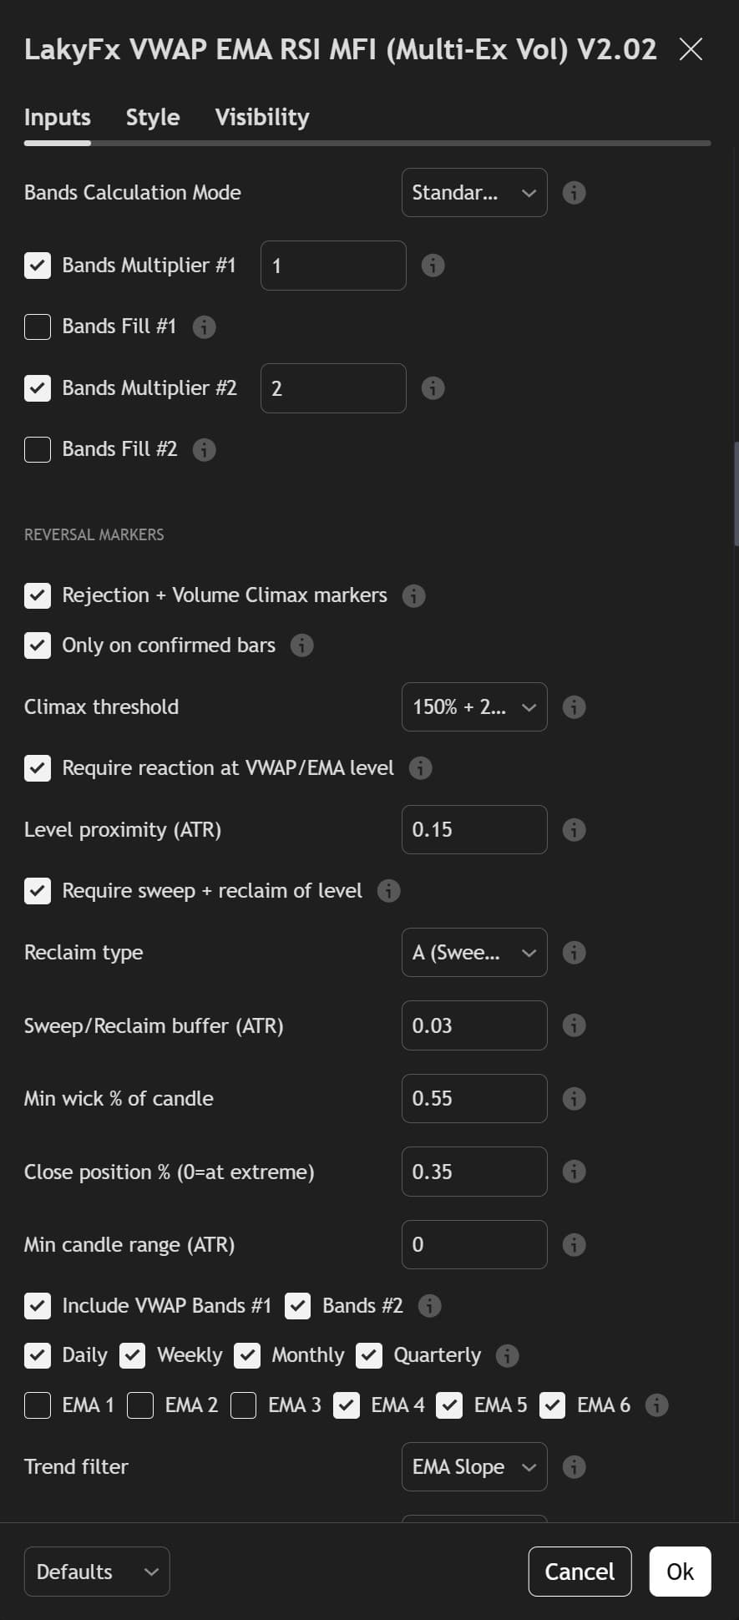Expand the Climax threshold dropdown
This screenshot has height=1620, width=739.
[473, 706]
